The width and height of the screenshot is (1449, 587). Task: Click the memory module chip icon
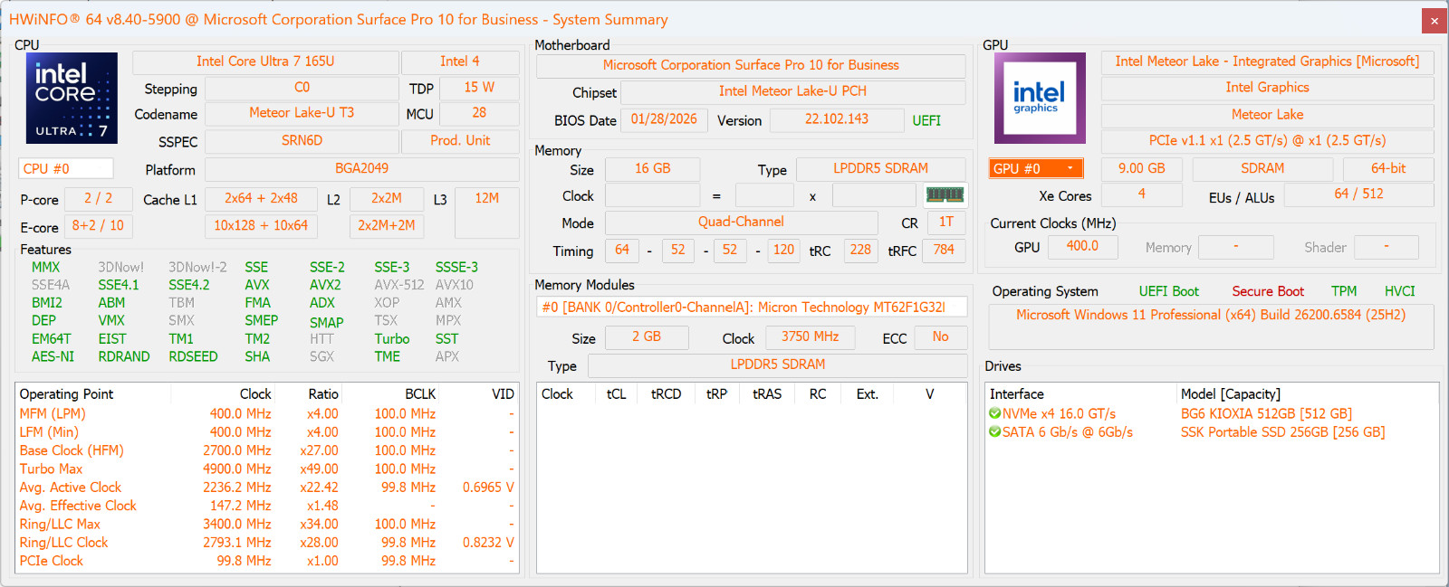click(x=945, y=194)
